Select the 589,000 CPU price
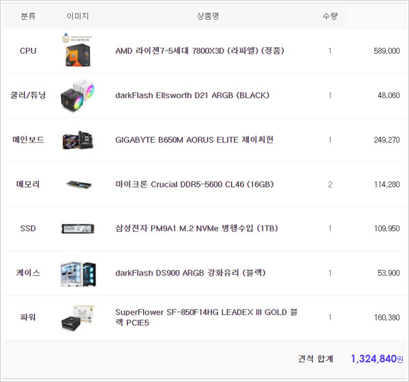This screenshot has height=382, width=409. (387, 51)
